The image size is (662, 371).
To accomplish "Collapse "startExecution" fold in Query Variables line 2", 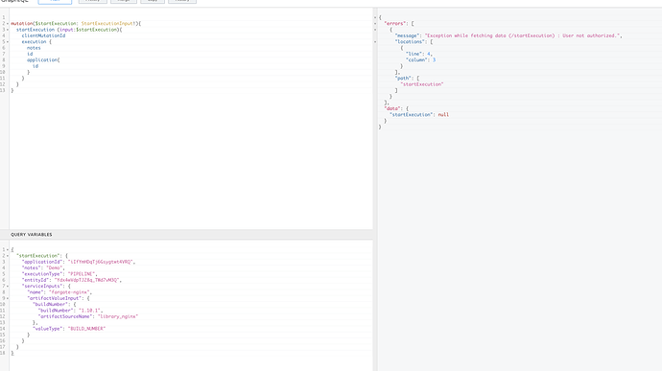I will pos(7,256).
